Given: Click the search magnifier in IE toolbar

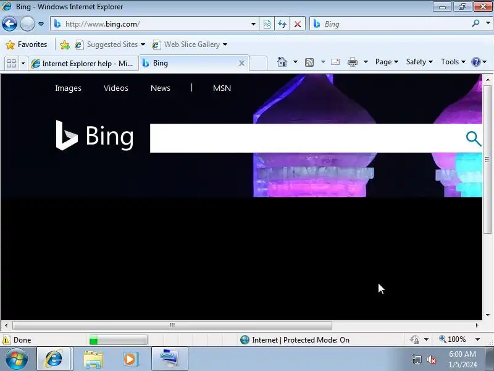Looking at the screenshot, I should tap(475, 23).
